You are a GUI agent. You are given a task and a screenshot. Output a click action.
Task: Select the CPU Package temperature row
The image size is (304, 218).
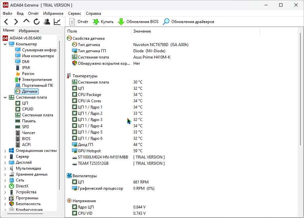[x=107, y=95]
